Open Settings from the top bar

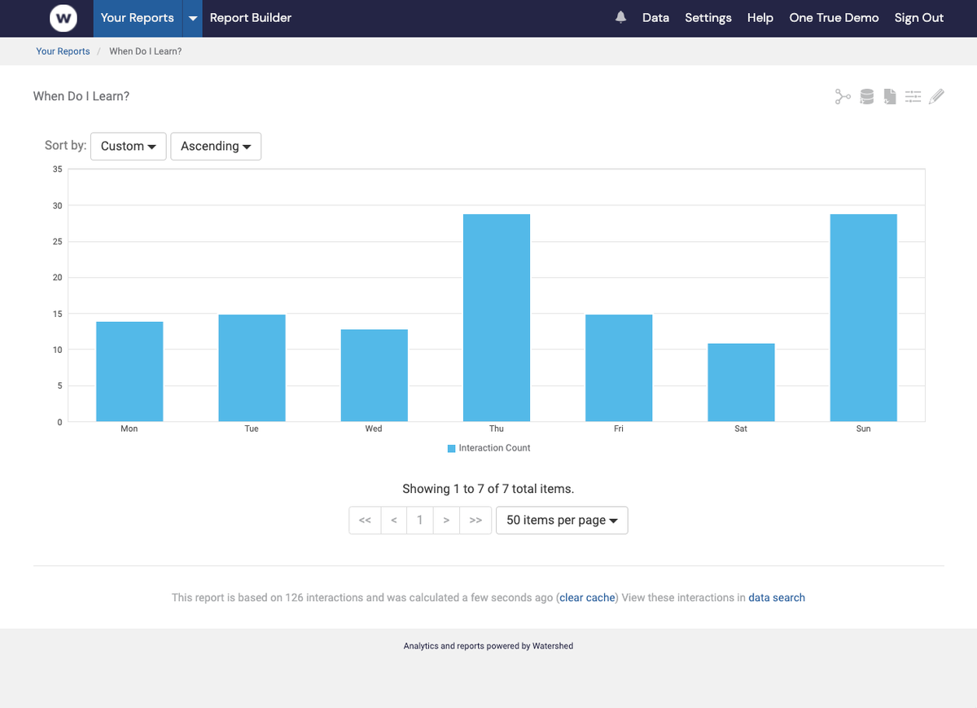708,17
